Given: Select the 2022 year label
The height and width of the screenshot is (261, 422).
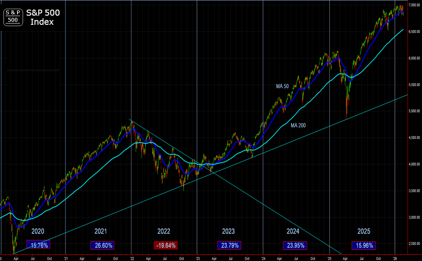Looking at the screenshot, I should tap(164, 231).
